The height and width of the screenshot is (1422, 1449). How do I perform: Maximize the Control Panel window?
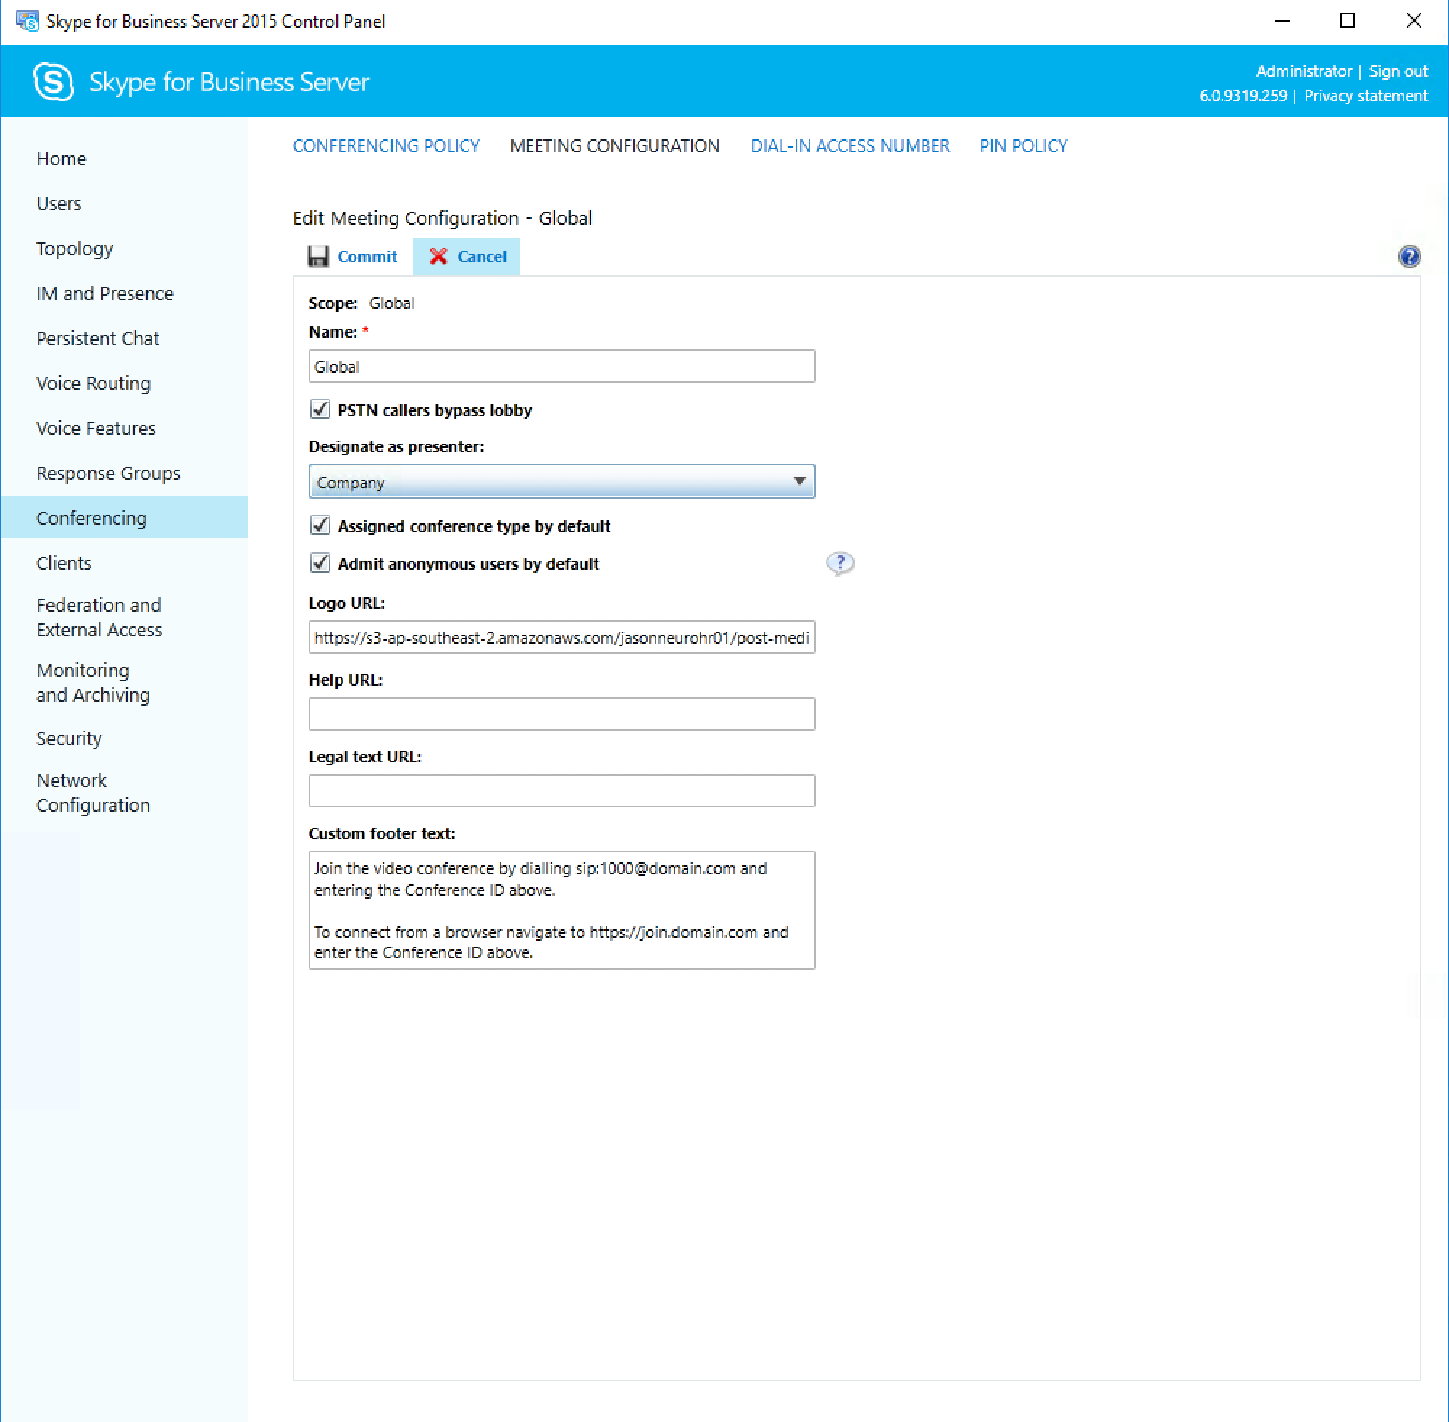point(1348,21)
